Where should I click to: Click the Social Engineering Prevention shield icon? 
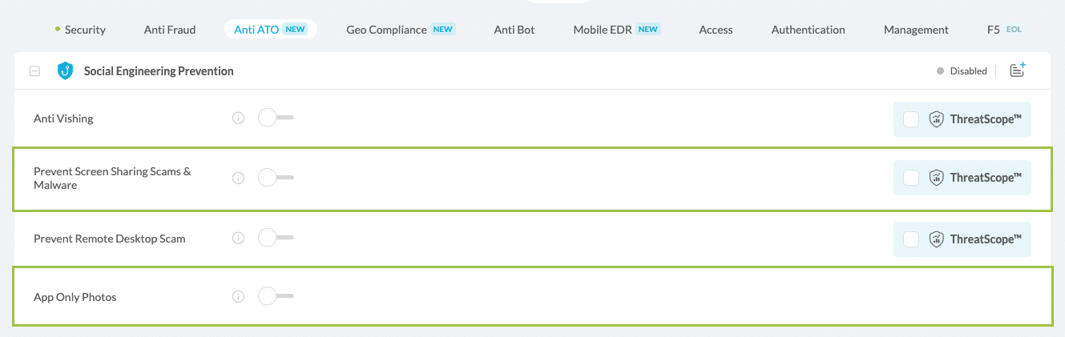coord(65,71)
